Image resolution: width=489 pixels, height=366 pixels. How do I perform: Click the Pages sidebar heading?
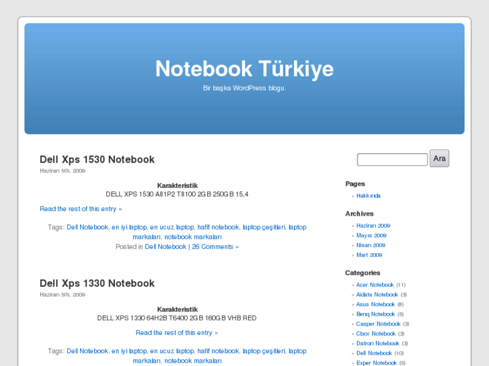point(355,184)
